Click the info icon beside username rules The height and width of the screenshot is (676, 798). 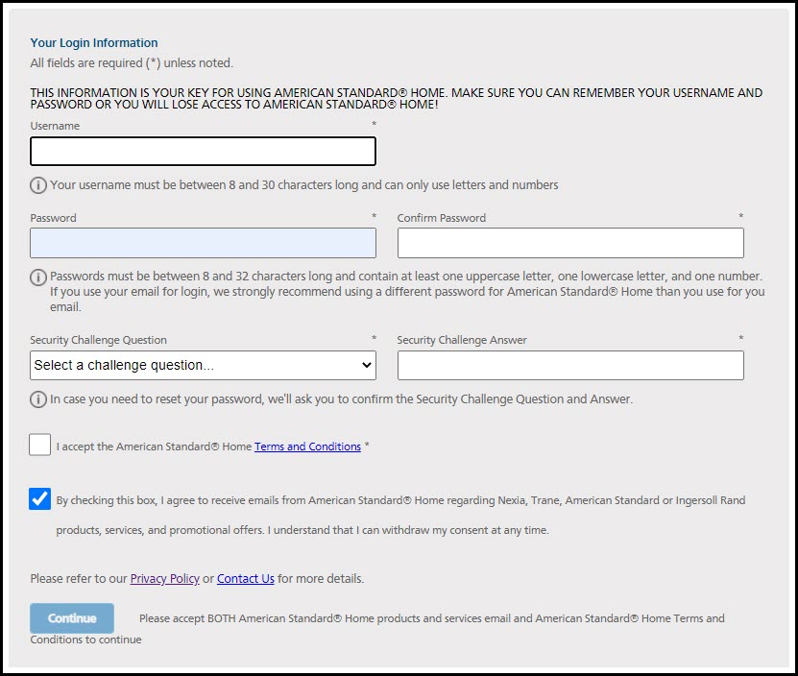click(38, 184)
